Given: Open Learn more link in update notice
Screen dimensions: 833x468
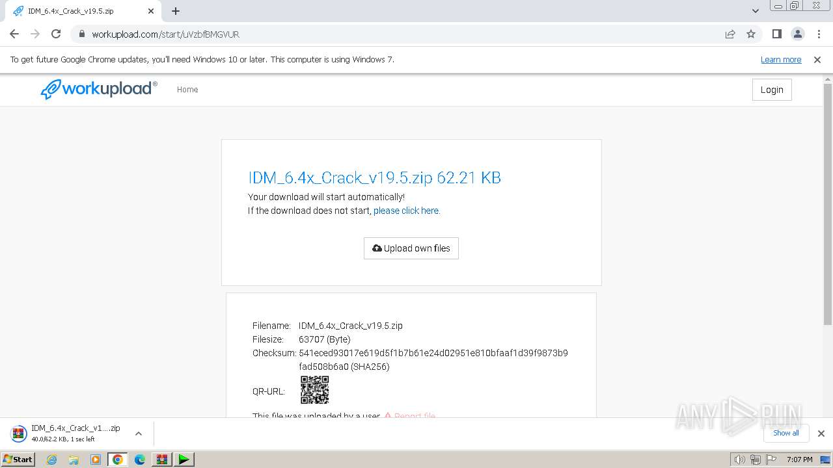Looking at the screenshot, I should coord(781,59).
